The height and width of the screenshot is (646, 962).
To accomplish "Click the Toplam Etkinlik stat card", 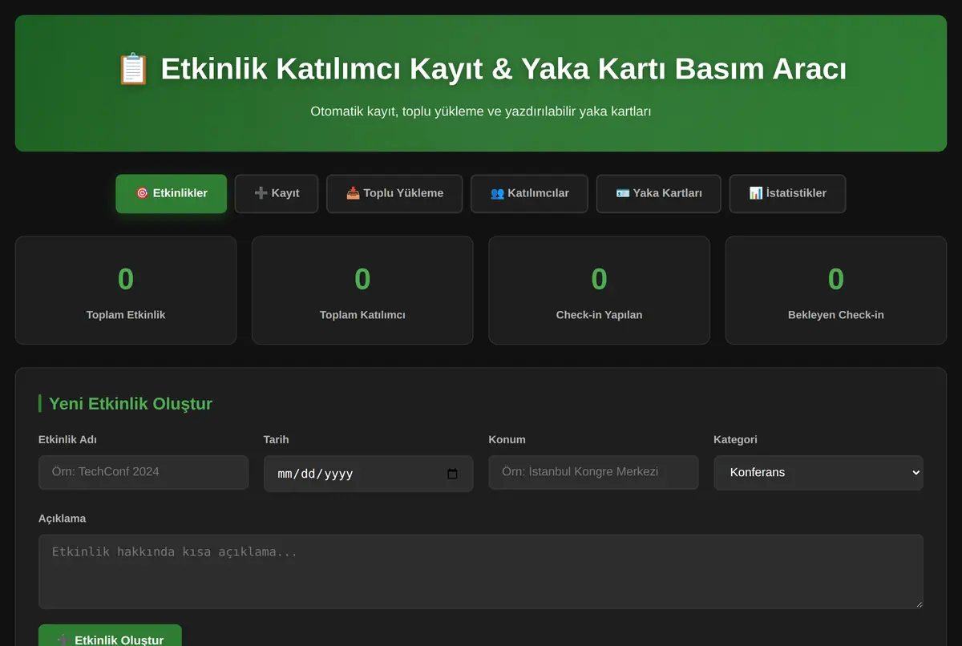I will pyautogui.click(x=126, y=290).
